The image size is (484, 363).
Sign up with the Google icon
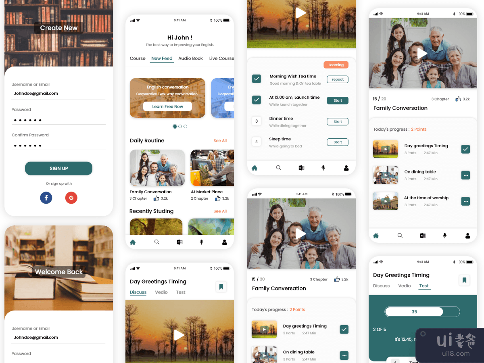71,198
